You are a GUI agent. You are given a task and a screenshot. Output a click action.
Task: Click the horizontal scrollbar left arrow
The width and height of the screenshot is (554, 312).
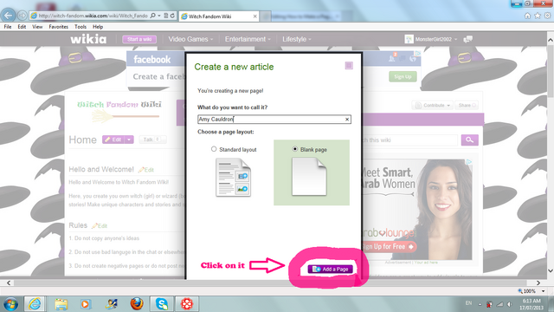point(9,283)
